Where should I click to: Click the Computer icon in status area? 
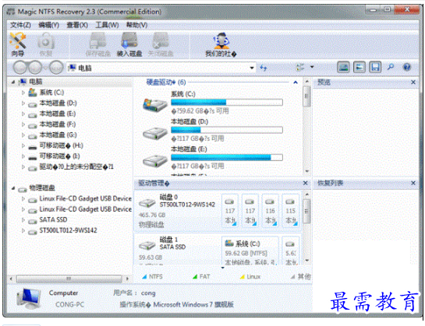point(28,299)
